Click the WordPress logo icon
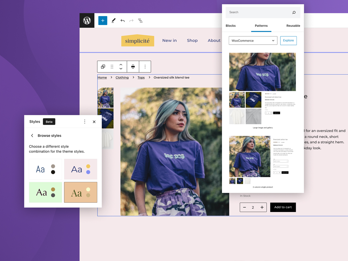 (x=87, y=21)
